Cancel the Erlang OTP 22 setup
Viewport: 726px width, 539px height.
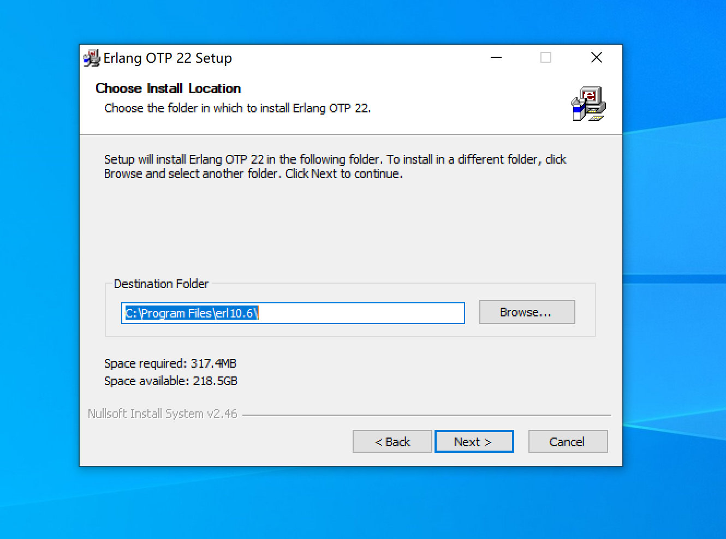click(x=568, y=441)
